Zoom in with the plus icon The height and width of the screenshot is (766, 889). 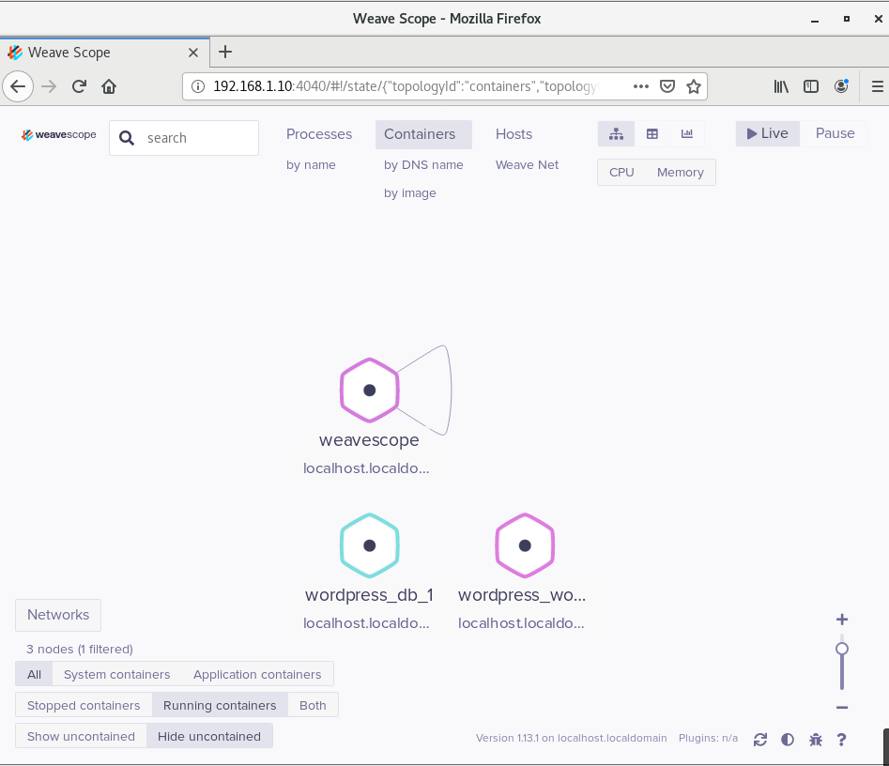[x=842, y=620]
